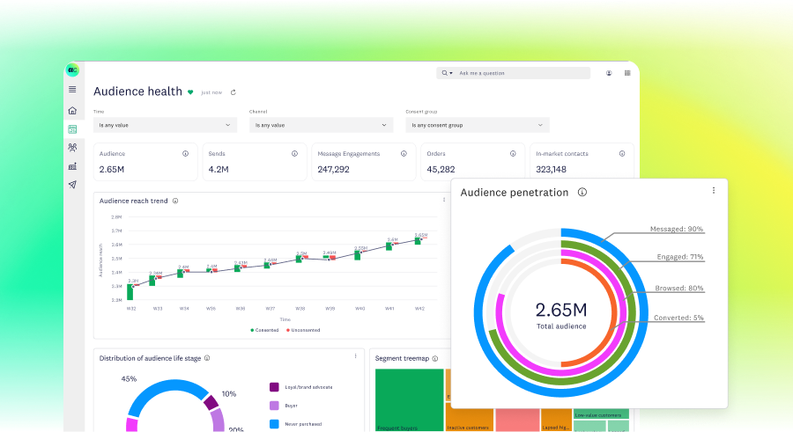The width and height of the screenshot is (793, 432).
Task: Open the hamburger menu in the sidebar
Action: tap(72, 90)
